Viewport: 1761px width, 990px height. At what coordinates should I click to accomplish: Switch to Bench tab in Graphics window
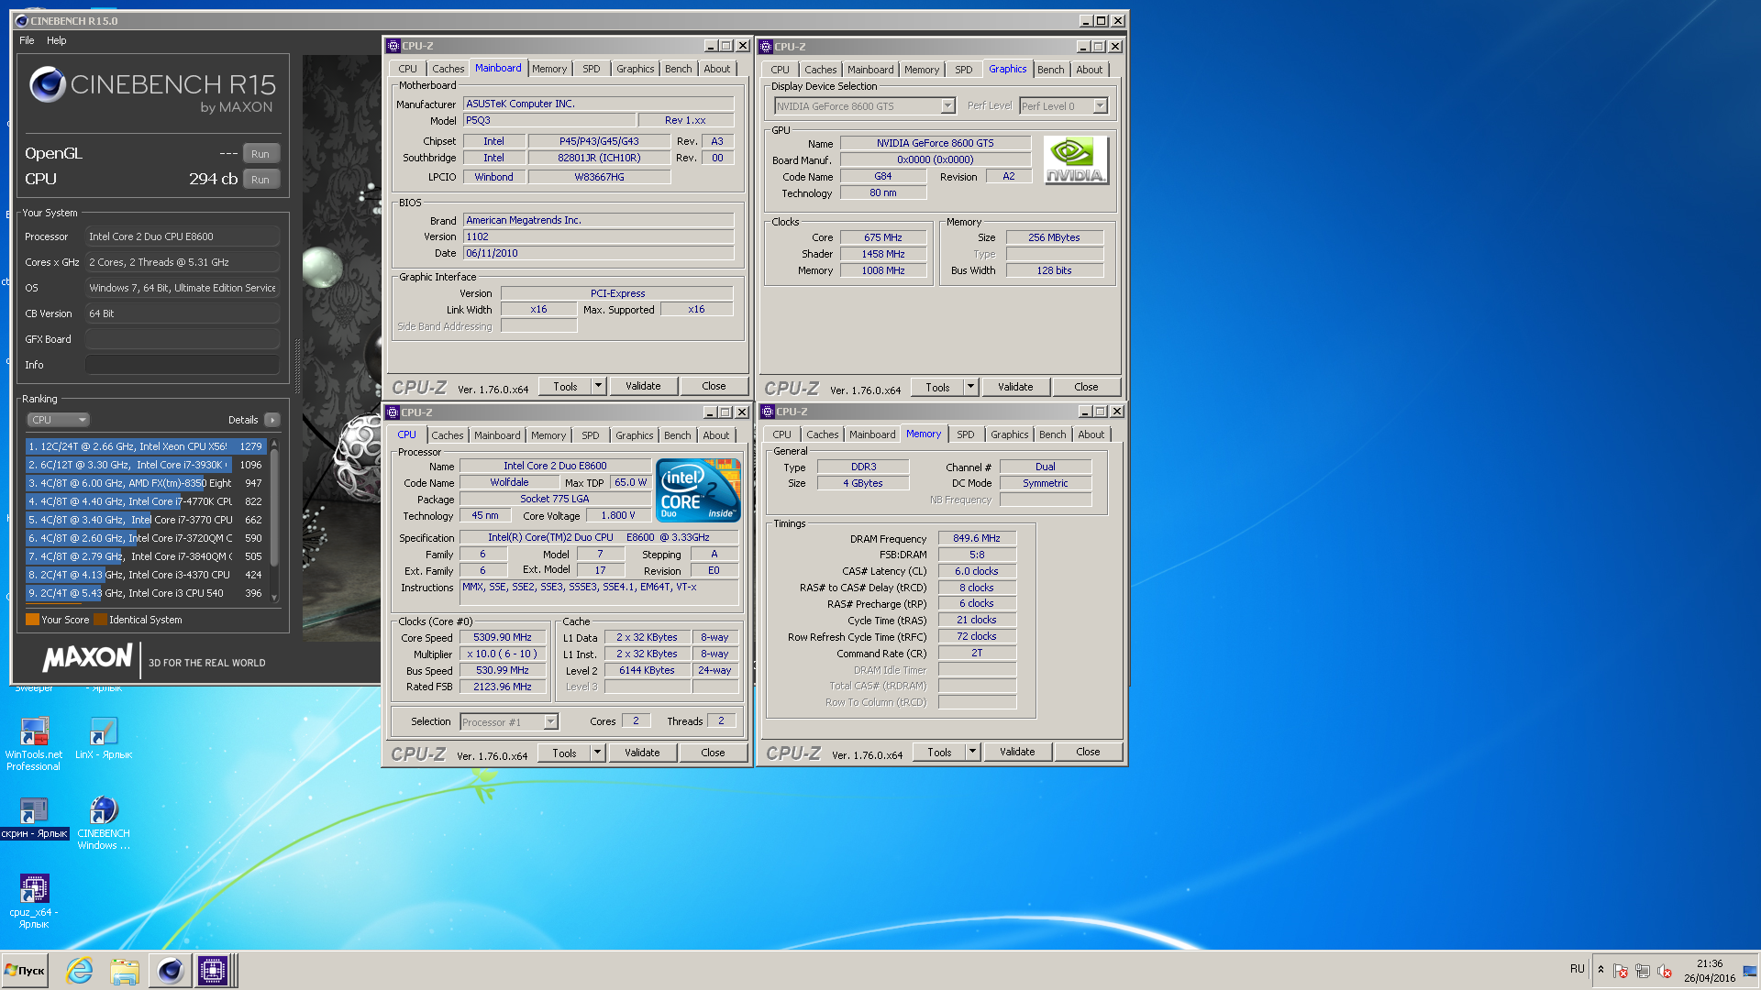(x=1051, y=70)
